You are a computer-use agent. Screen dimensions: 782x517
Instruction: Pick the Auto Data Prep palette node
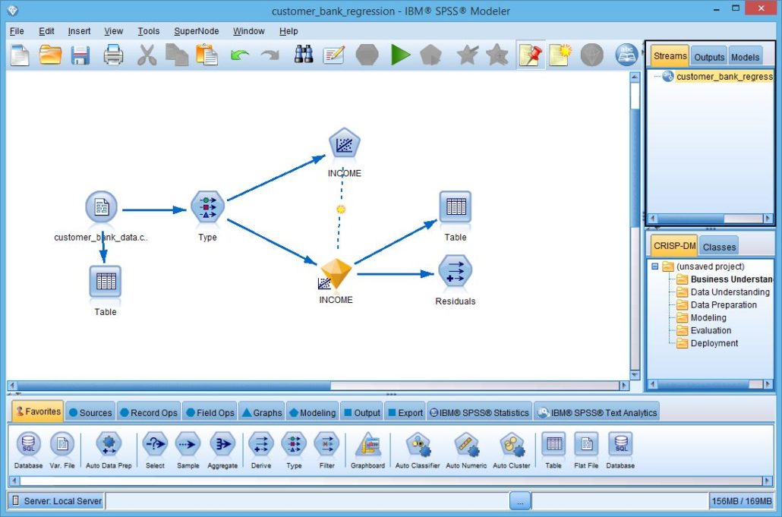(x=109, y=449)
